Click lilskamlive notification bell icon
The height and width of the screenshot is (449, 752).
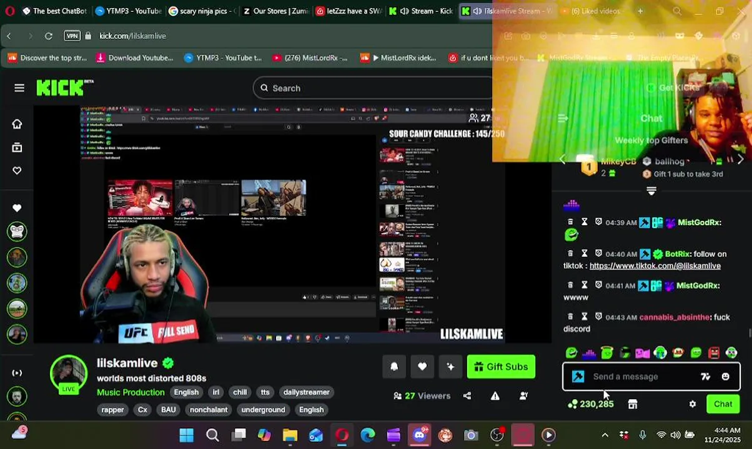point(394,367)
